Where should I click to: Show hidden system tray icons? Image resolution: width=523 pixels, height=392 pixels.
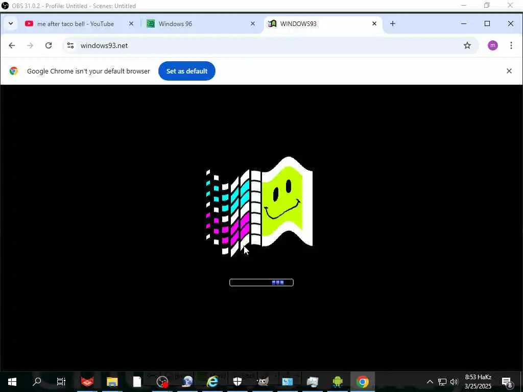(430, 382)
